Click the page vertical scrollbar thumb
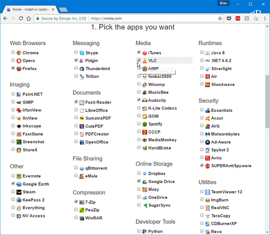This screenshot has height=235, width=270. click(x=267, y=101)
